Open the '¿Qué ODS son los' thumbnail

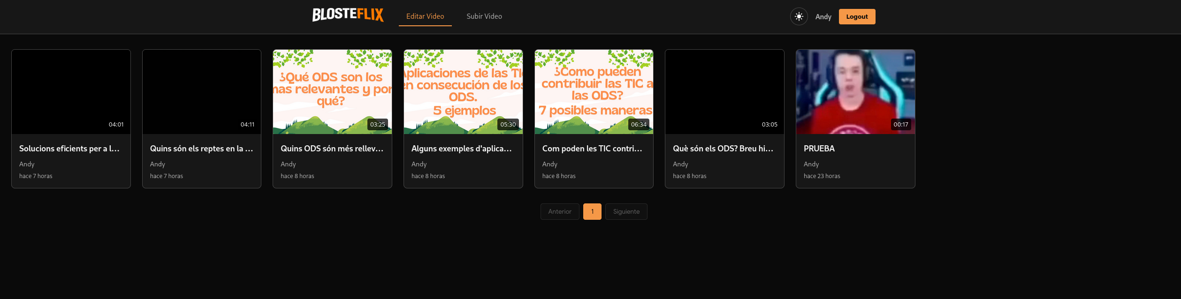[x=332, y=91]
